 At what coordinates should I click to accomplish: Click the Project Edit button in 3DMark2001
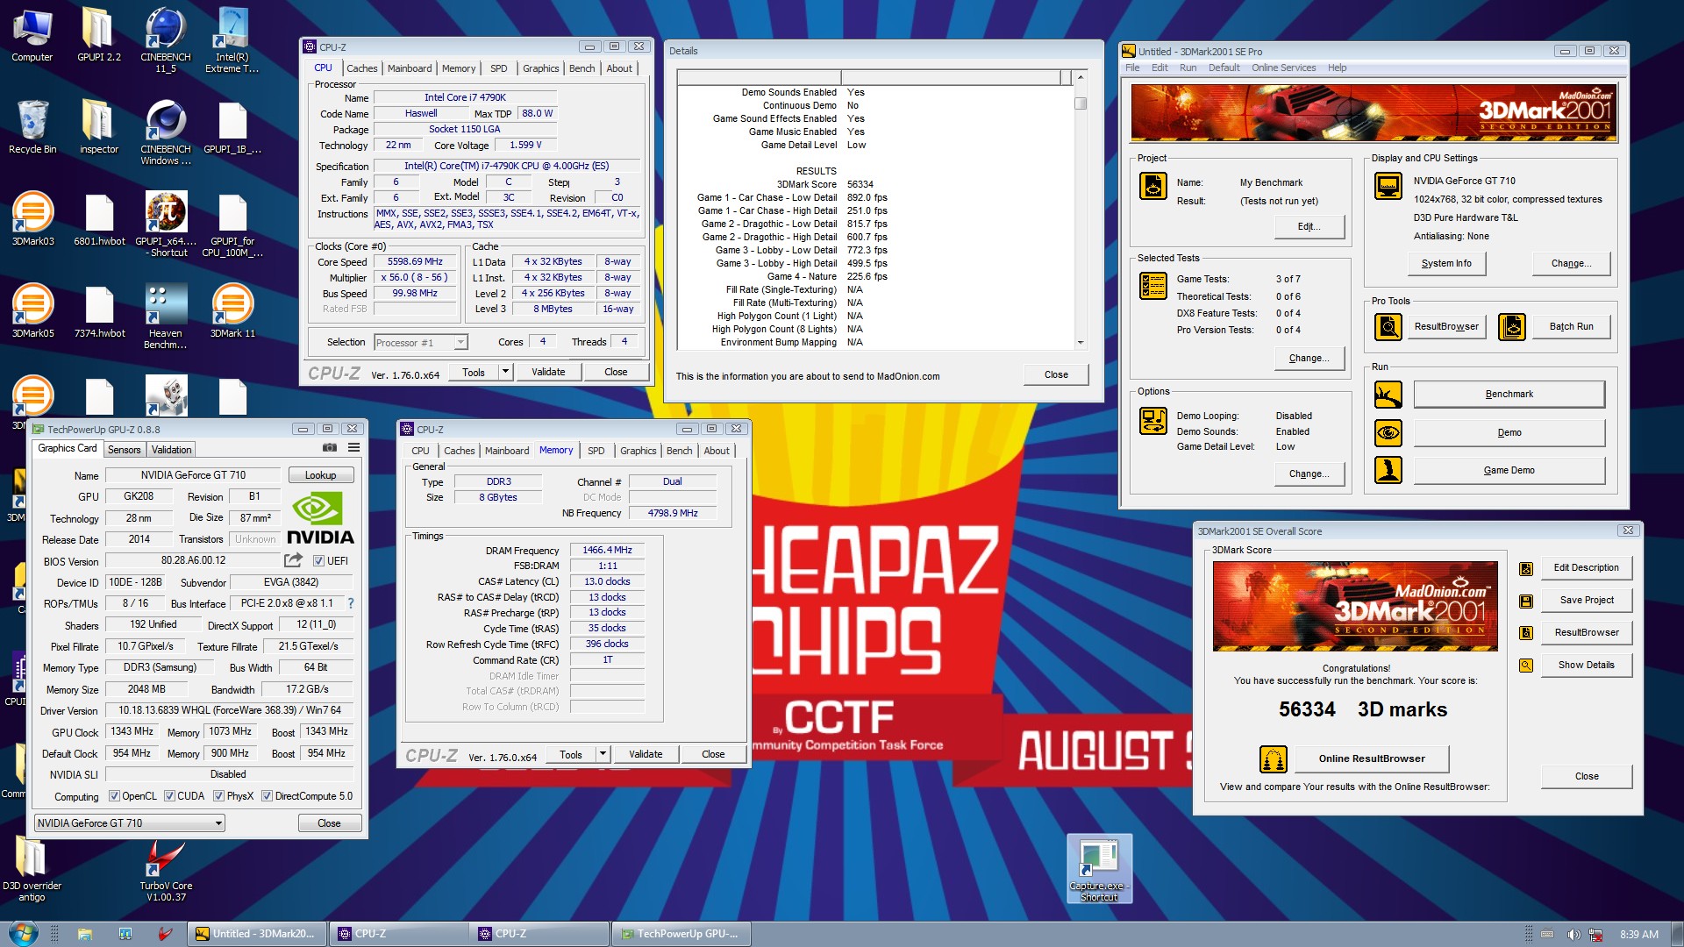(1309, 226)
